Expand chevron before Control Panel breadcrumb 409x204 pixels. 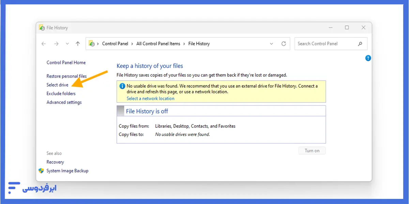pyautogui.click(x=98, y=44)
